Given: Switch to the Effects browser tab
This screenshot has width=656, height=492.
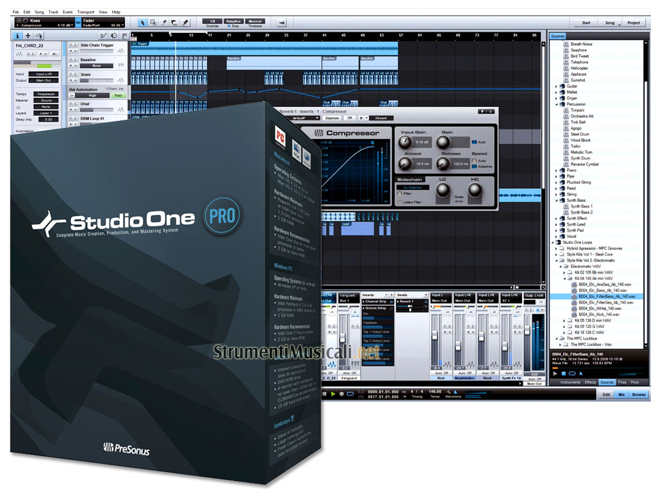Looking at the screenshot, I should tap(590, 382).
